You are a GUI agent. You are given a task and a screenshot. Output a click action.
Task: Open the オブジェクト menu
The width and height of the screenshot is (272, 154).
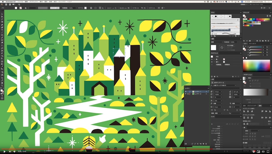tap(34, 2)
